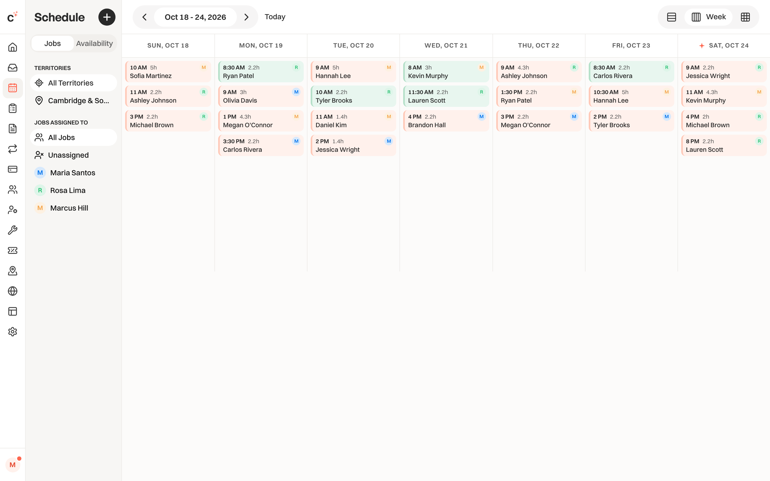The width and height of the screenshot is (770, 481).
Task: Open the clipboard checklist icon
Action: (12, 108)
